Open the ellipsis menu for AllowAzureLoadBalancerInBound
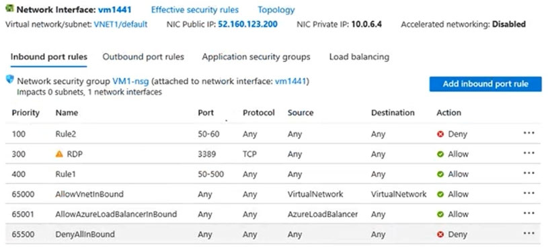 [x=529, y=213]
